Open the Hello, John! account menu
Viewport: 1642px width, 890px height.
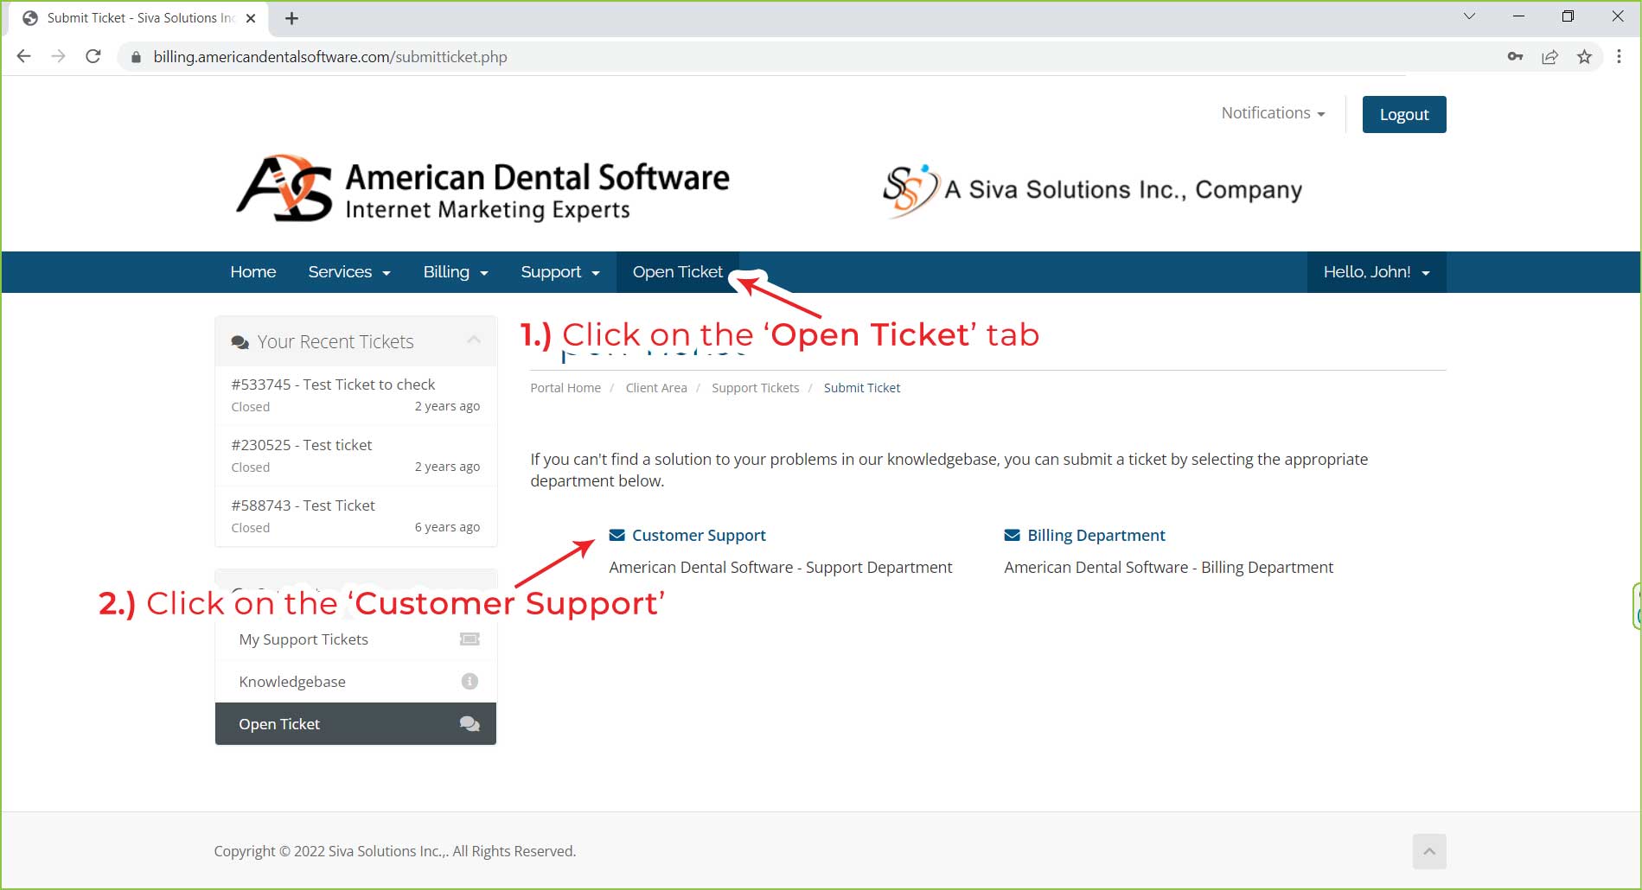point(1376,272)
